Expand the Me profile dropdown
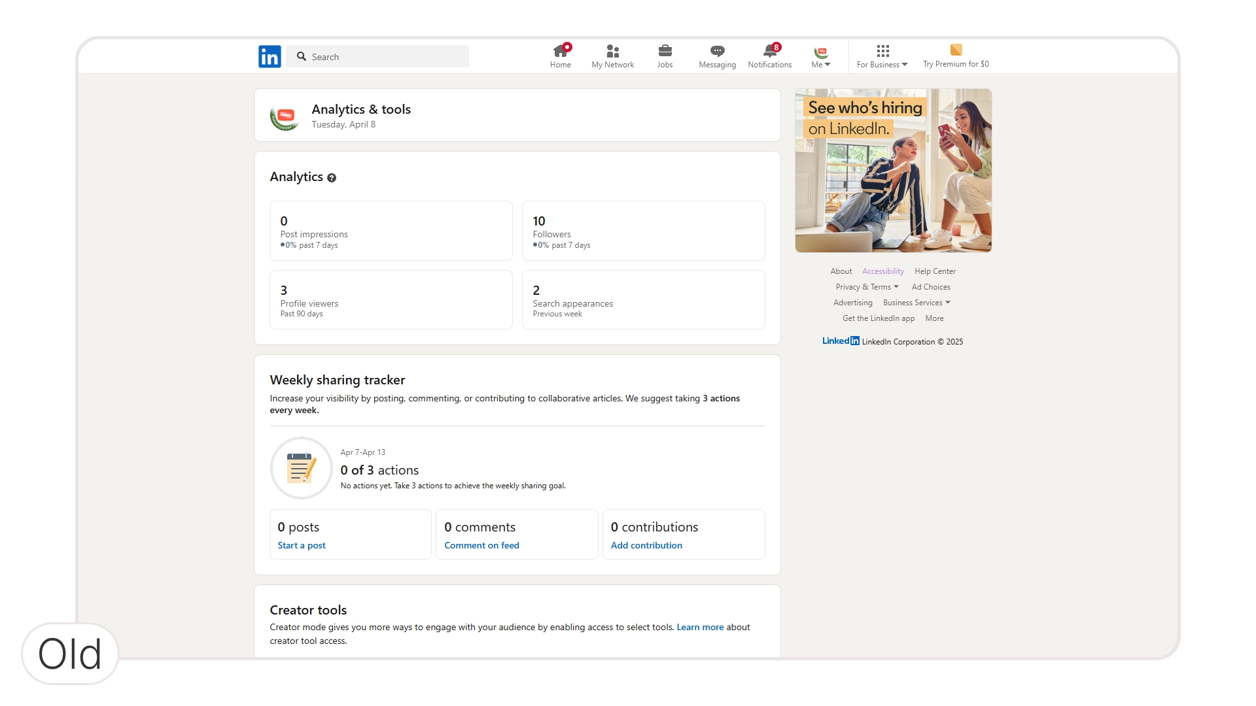The width and height of the screenshot is (1256, 706). [x=820, y=56]
